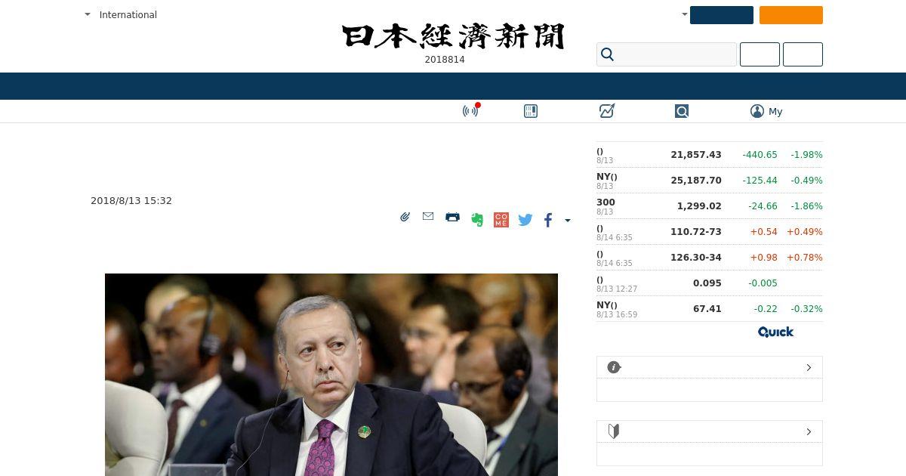Click the percentage change -1.98%
This screenshot has width=906, height=476.
tap(806, 155)
